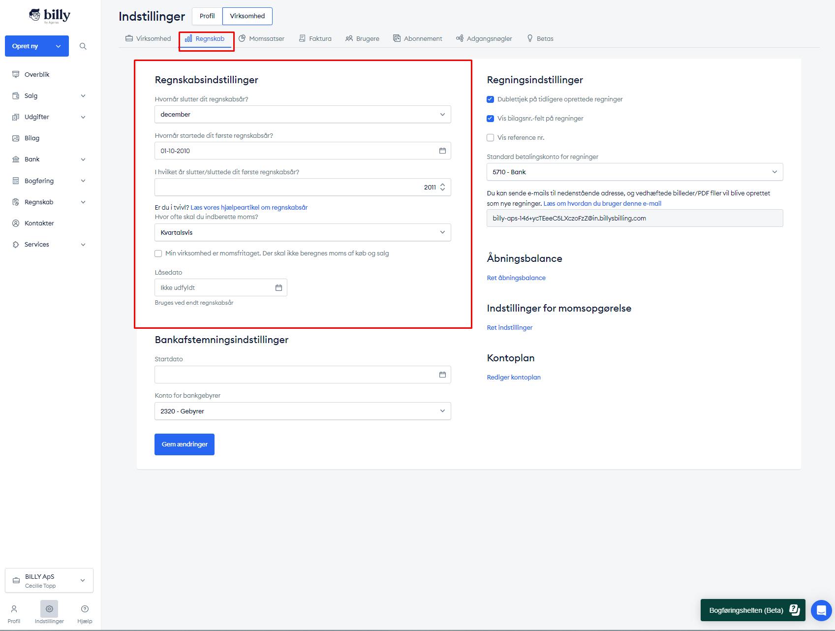Click the Services puzzle icon
Image resolution: width=835 pixels, height=631 pixels.
16,244
